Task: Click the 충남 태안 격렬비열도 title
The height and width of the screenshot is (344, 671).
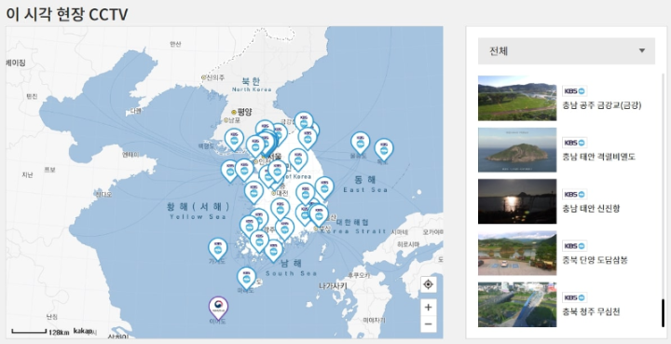Action: point(598,157)
